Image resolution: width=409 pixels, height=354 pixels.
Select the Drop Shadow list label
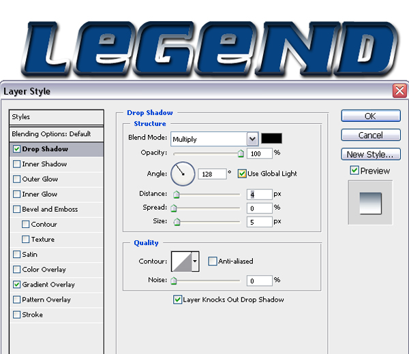click(45, 148)
